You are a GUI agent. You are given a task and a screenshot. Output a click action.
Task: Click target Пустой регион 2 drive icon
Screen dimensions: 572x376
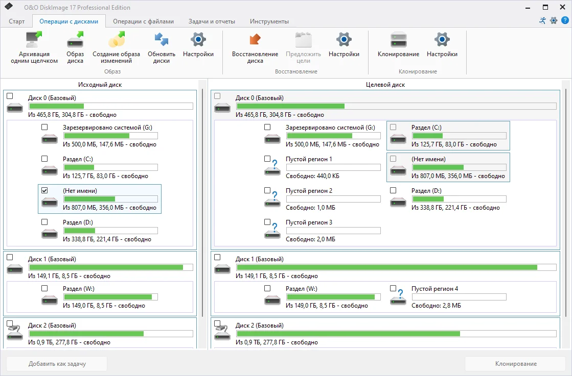tap(272, 200)
